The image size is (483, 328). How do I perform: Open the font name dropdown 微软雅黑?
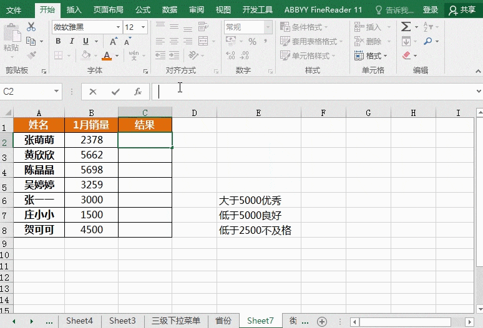(x=118, y=27)
